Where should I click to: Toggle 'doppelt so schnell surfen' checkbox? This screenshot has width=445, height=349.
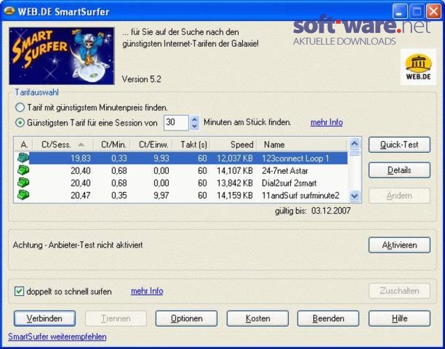point(19,291)
